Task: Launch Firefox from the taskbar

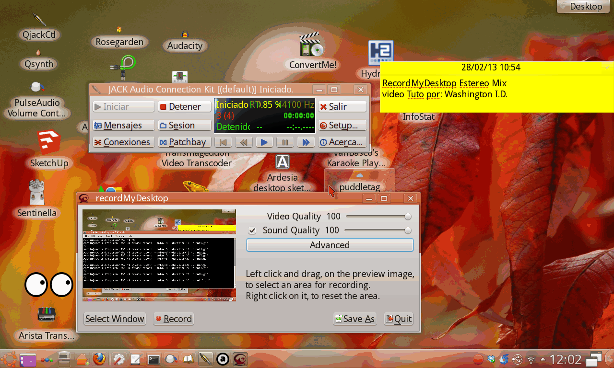Action: 99,358
